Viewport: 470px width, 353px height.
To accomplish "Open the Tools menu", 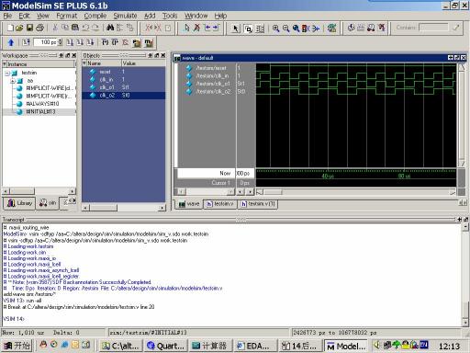I will click(170, 16).
